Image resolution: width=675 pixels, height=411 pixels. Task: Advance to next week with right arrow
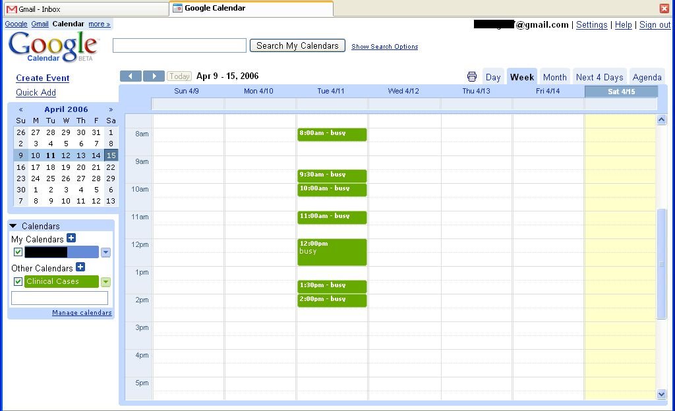[x=154, y=76]
